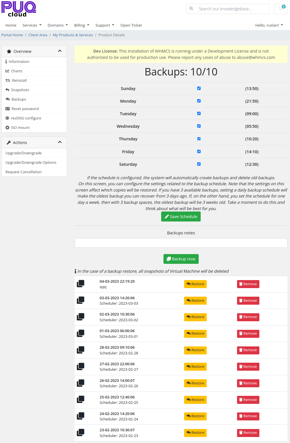The height and width of the screenshot is (443, 290).
Task: Click the PUQ cloud logo
Action: pos(19,9)
